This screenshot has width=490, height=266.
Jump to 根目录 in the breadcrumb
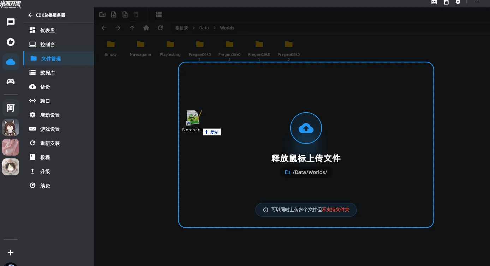coord(181,28)
